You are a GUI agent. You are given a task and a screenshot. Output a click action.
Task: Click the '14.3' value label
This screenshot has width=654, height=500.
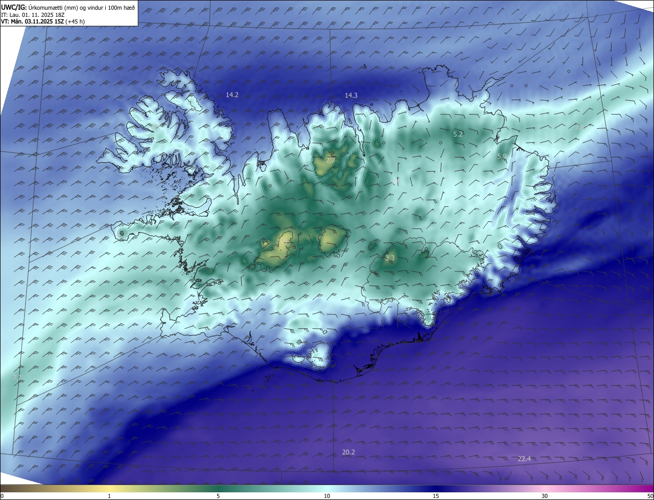coord(351,95)
